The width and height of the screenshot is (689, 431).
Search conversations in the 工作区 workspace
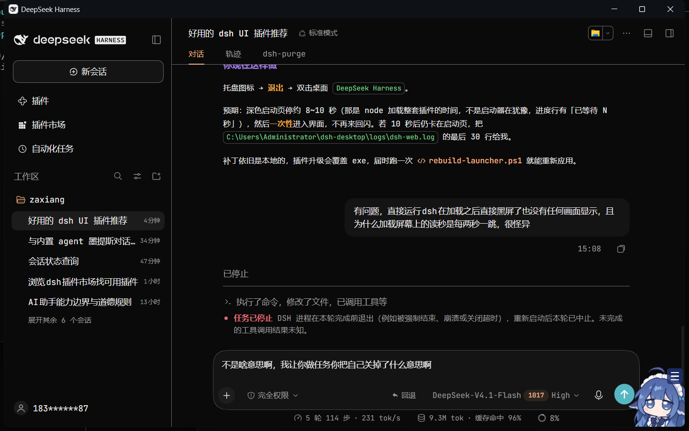(x=118, y=176)
